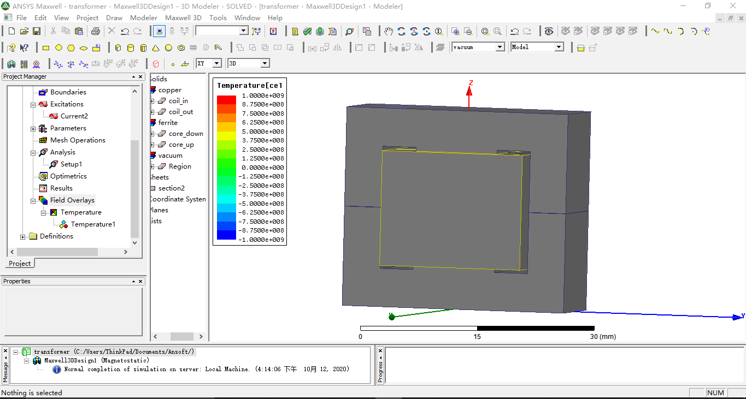Click the empty combo box in the top toolbar

[x=222, y=31]
